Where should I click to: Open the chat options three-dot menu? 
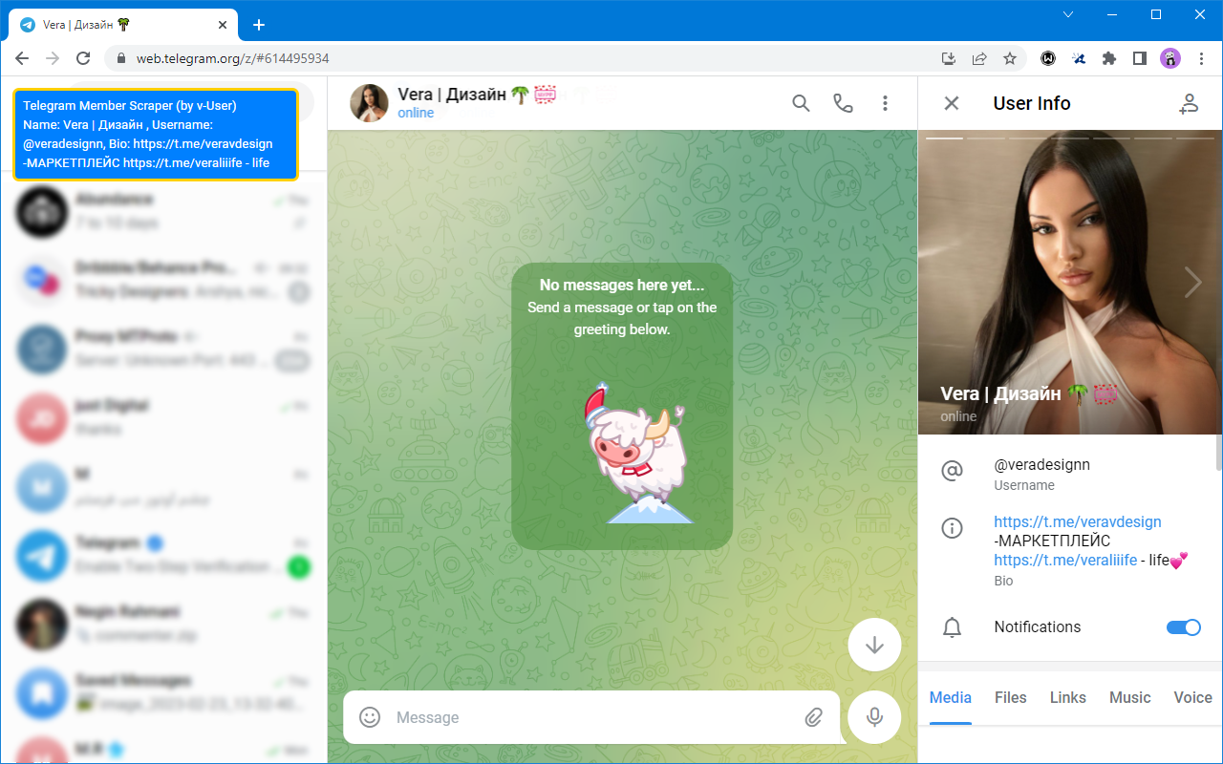pyautogui.click(x=886, y=102)
